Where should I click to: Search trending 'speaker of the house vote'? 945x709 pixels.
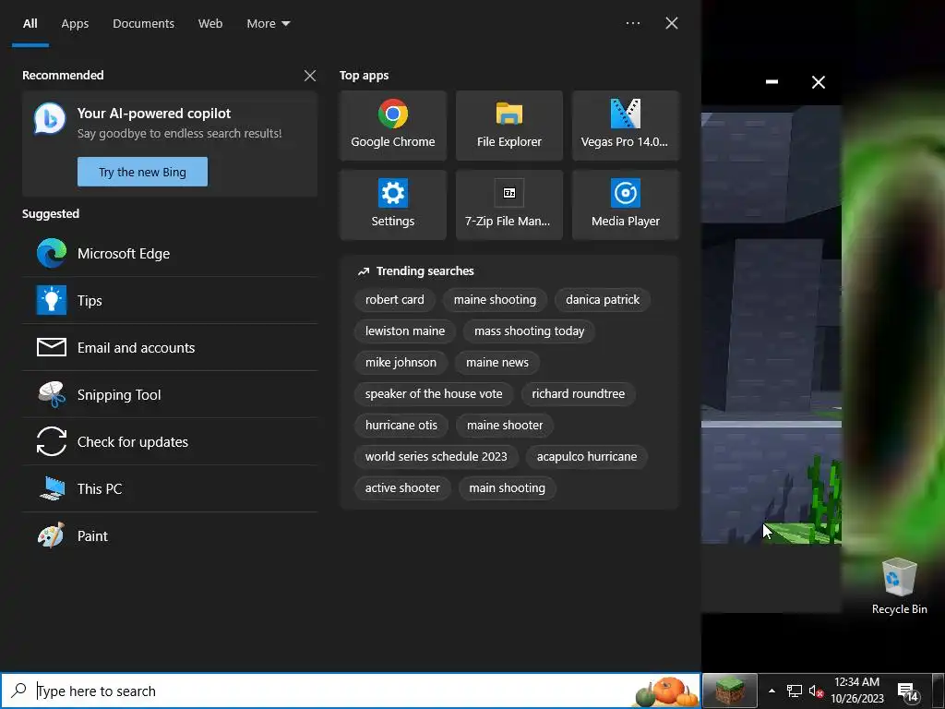click(x=434, y=393)
